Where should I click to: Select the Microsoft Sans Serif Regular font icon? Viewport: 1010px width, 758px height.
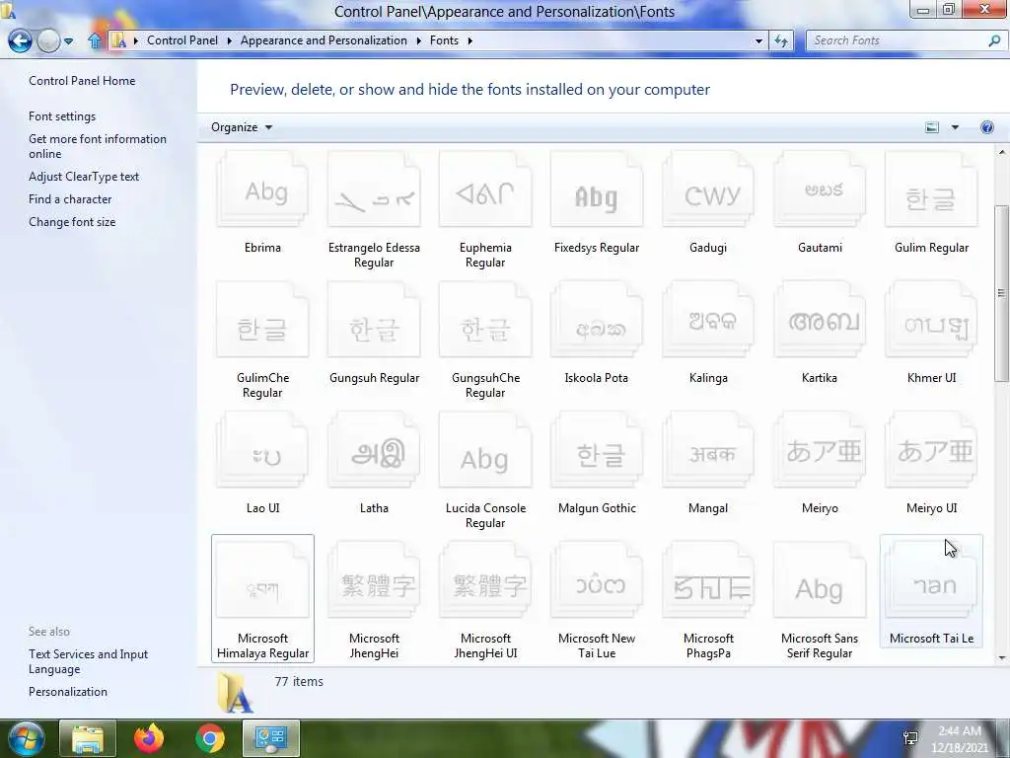pos(820,580)
